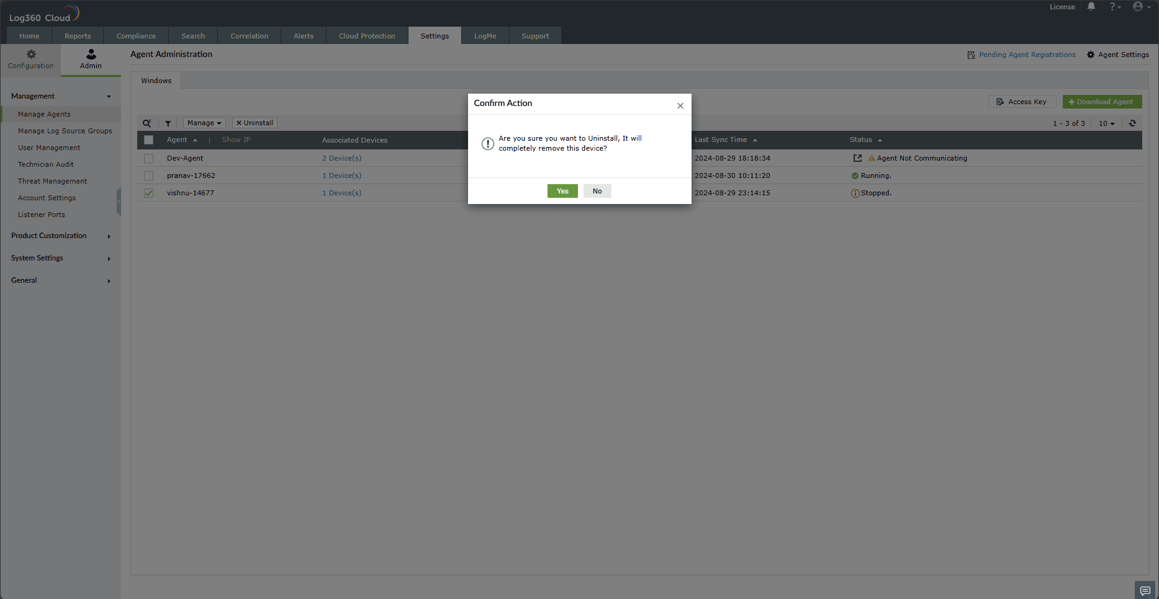Click the License link

tap(1062, 7)
